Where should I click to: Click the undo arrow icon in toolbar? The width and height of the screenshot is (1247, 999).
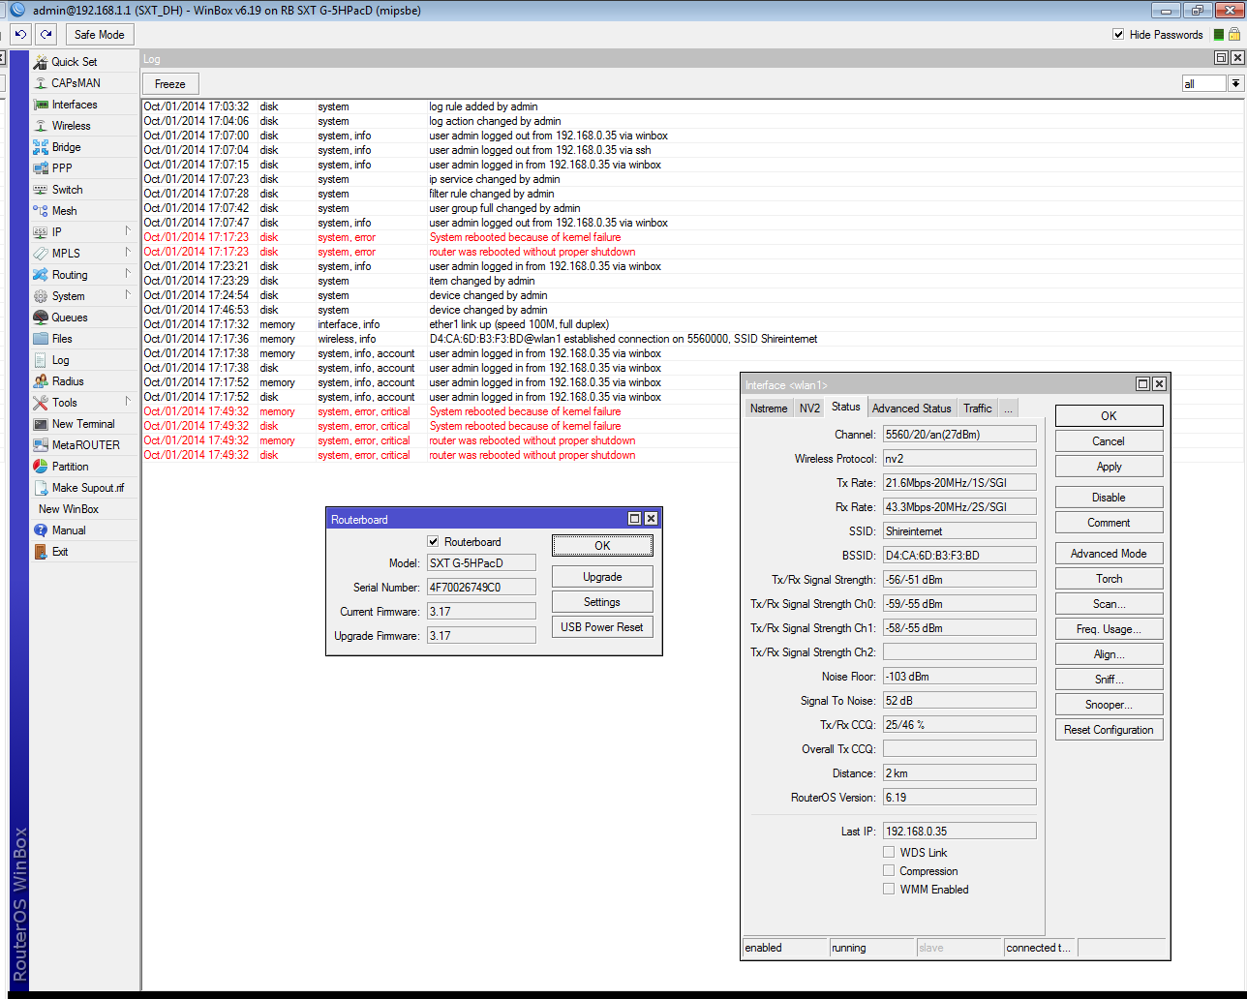click(x=20, y=34)
